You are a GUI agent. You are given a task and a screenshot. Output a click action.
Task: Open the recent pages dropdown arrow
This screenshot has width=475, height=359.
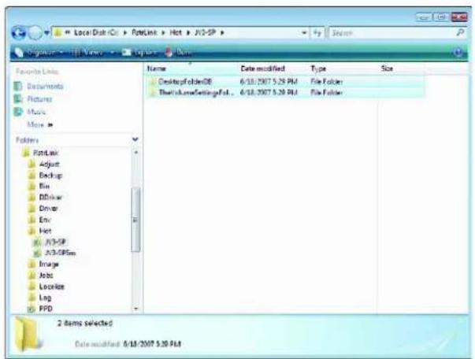pyautogui.click(x=46, y=33)
